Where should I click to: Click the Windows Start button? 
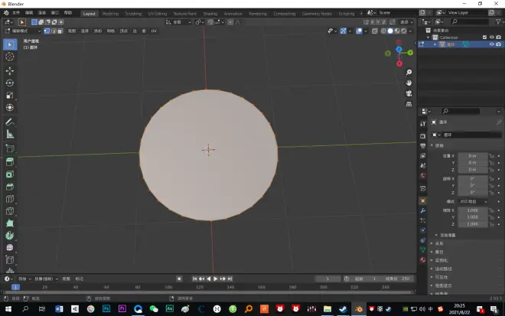8,308
